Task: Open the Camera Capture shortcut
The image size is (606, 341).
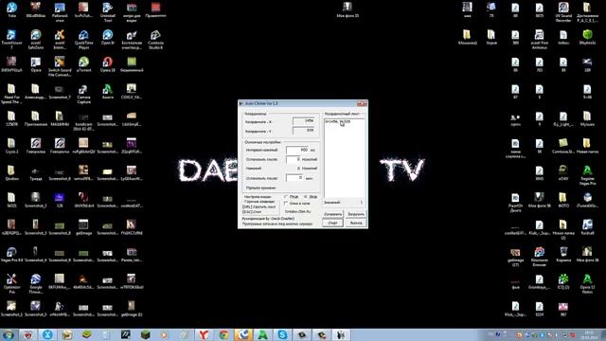Action: [x=83, y=94]
